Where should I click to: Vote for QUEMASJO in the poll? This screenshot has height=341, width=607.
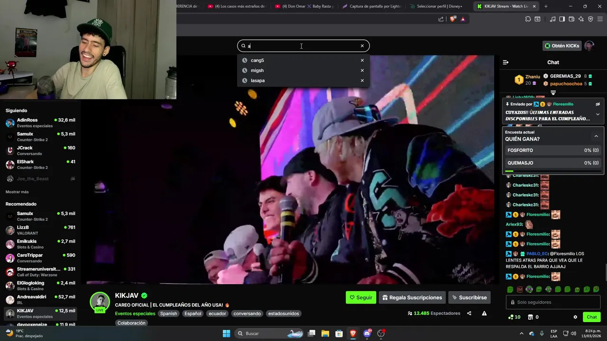click(x=553, y=162)
